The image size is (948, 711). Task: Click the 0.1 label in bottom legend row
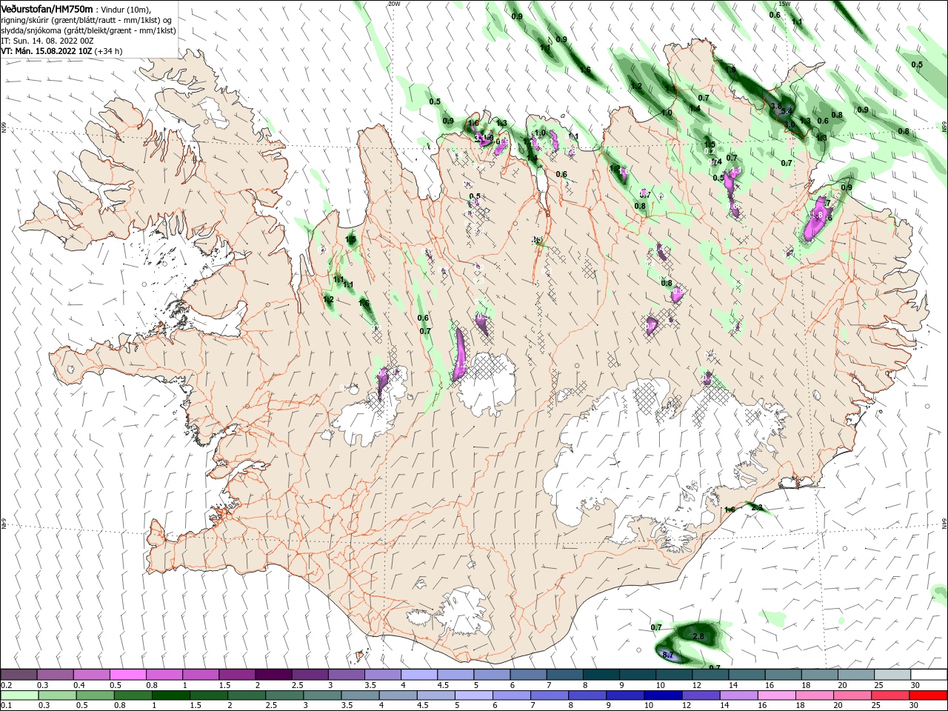point(7,705)
